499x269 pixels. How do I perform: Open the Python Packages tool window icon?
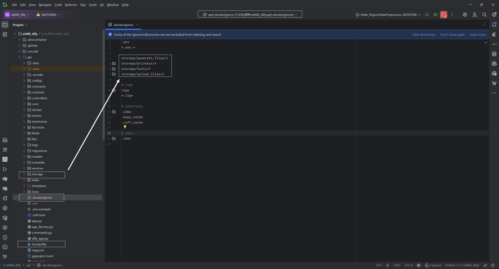click(5, 218)
